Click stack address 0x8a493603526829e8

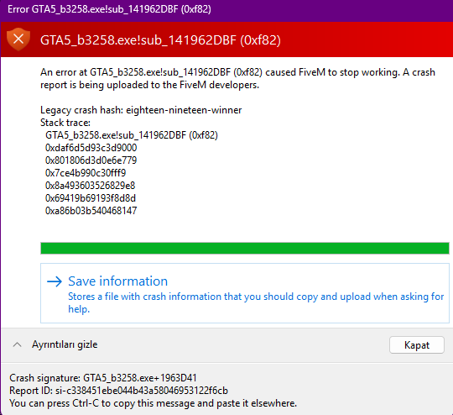click(x=90, y=185)
